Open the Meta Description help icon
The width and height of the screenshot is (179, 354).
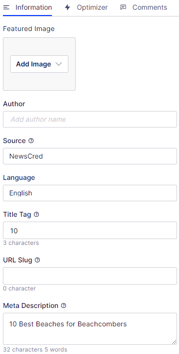click(64, 306)
